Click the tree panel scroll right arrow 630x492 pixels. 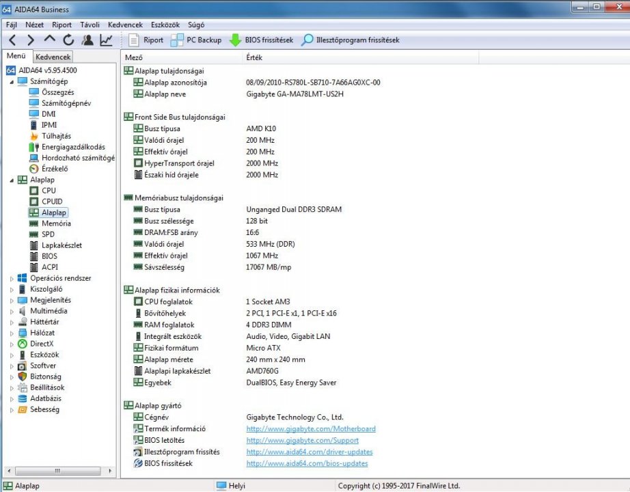[x=110, y=471]
